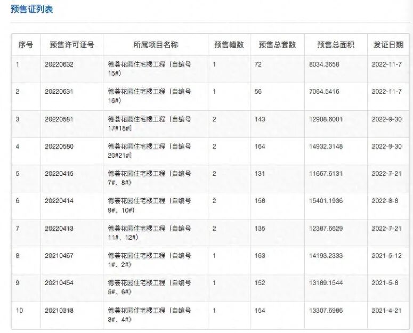Screen dimensions: 413x333
Task: Select permit number 20220581
Action: coord(59,119)
